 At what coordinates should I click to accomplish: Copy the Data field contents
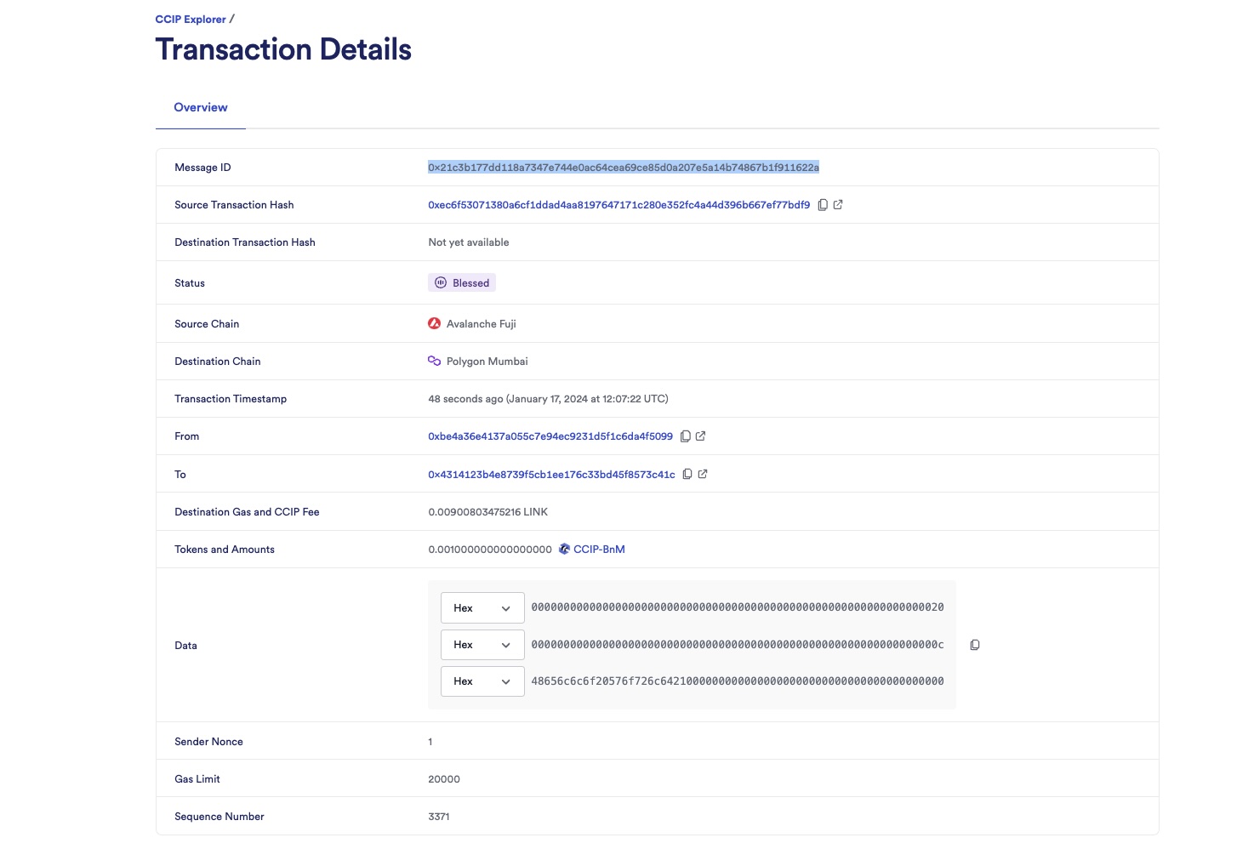pyautogui.click(x=975, y=645)
